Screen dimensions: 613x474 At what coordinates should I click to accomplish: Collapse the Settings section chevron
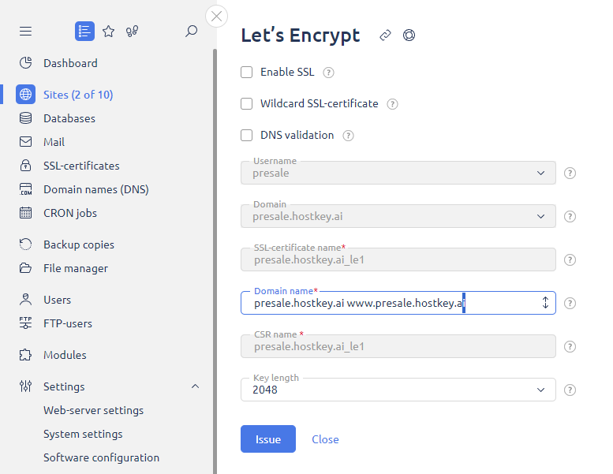pyautogui.click(x=196, y=386)
